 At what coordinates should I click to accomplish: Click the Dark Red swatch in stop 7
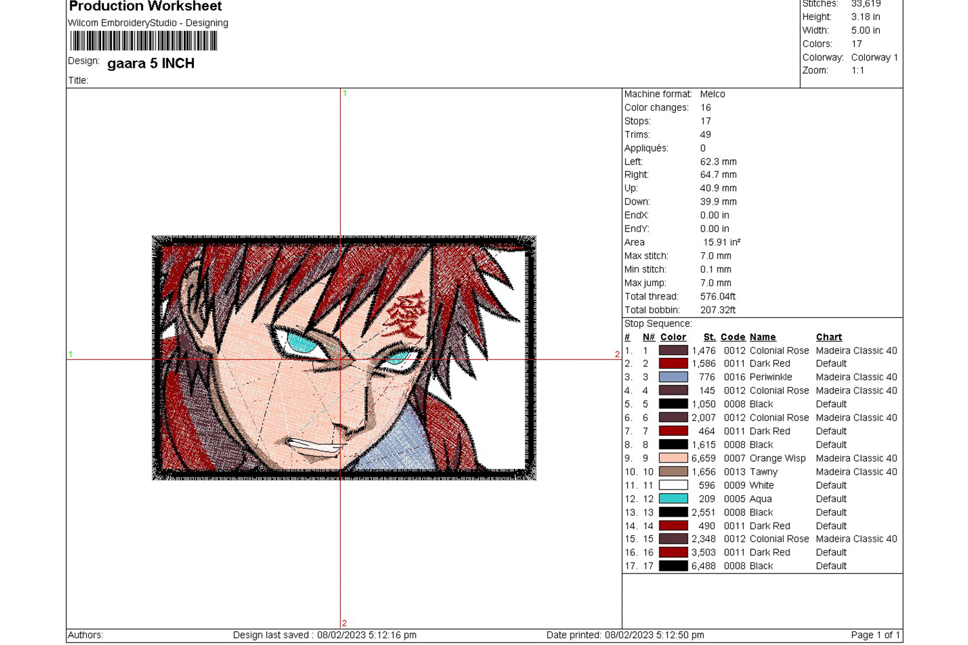(x=673, y=432)
